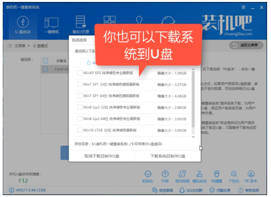
Task: Enable the Win10 LTSB 32位 checkbox
Action: 80,130
